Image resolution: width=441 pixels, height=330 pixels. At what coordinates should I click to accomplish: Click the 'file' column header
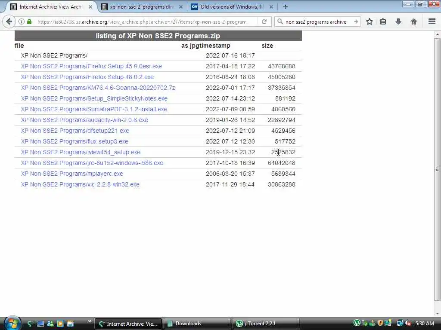tap(19, 46)
